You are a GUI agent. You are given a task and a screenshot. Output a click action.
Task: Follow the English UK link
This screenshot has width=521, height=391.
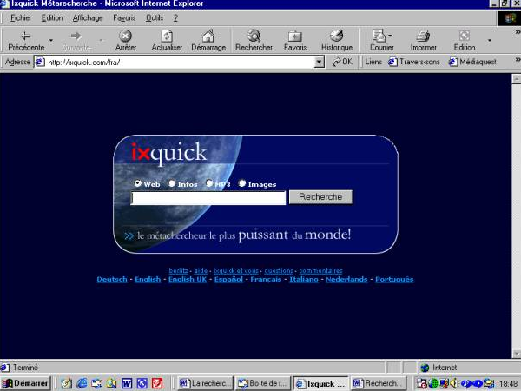pyautogui.click(x=188, y=279)
